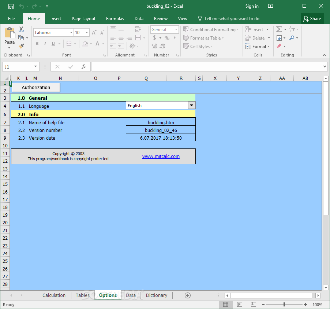
Task: Click the zoom slider handle
Action: [x=284, y=304]
